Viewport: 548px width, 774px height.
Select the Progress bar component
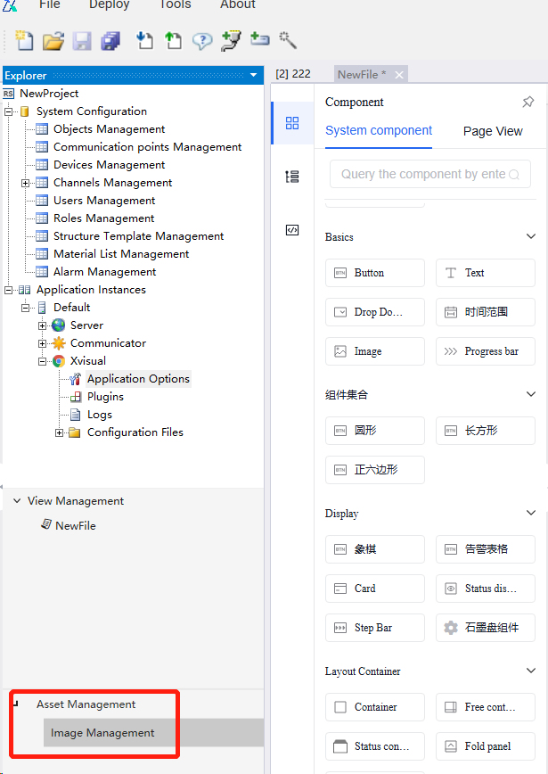(x=486, y=351)
